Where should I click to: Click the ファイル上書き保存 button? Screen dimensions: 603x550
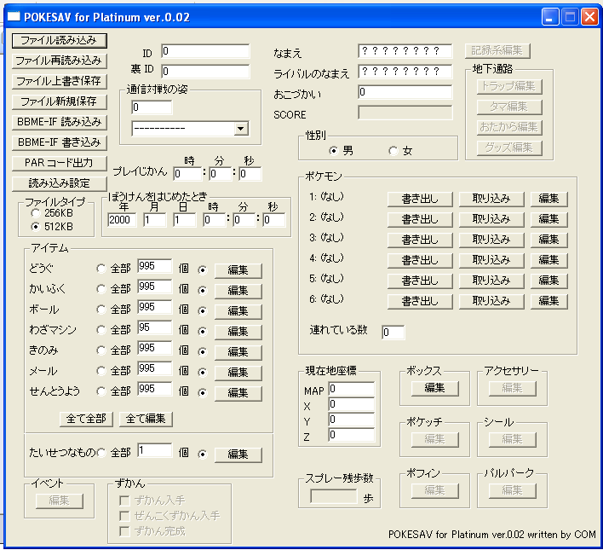[60, 81]
